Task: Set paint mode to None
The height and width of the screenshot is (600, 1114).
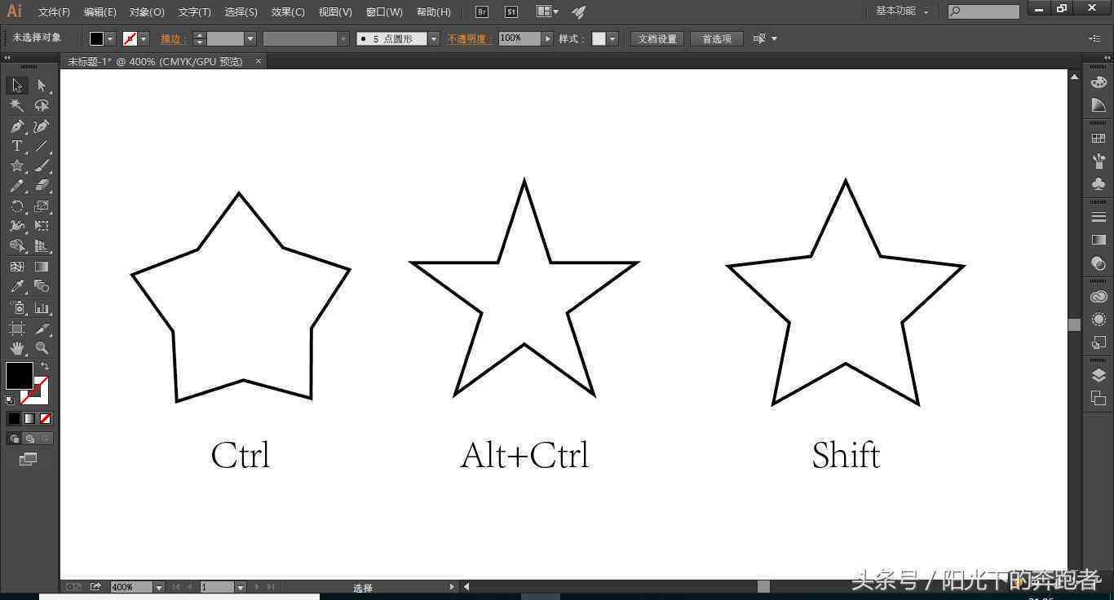Action: (x=46, y=418)
